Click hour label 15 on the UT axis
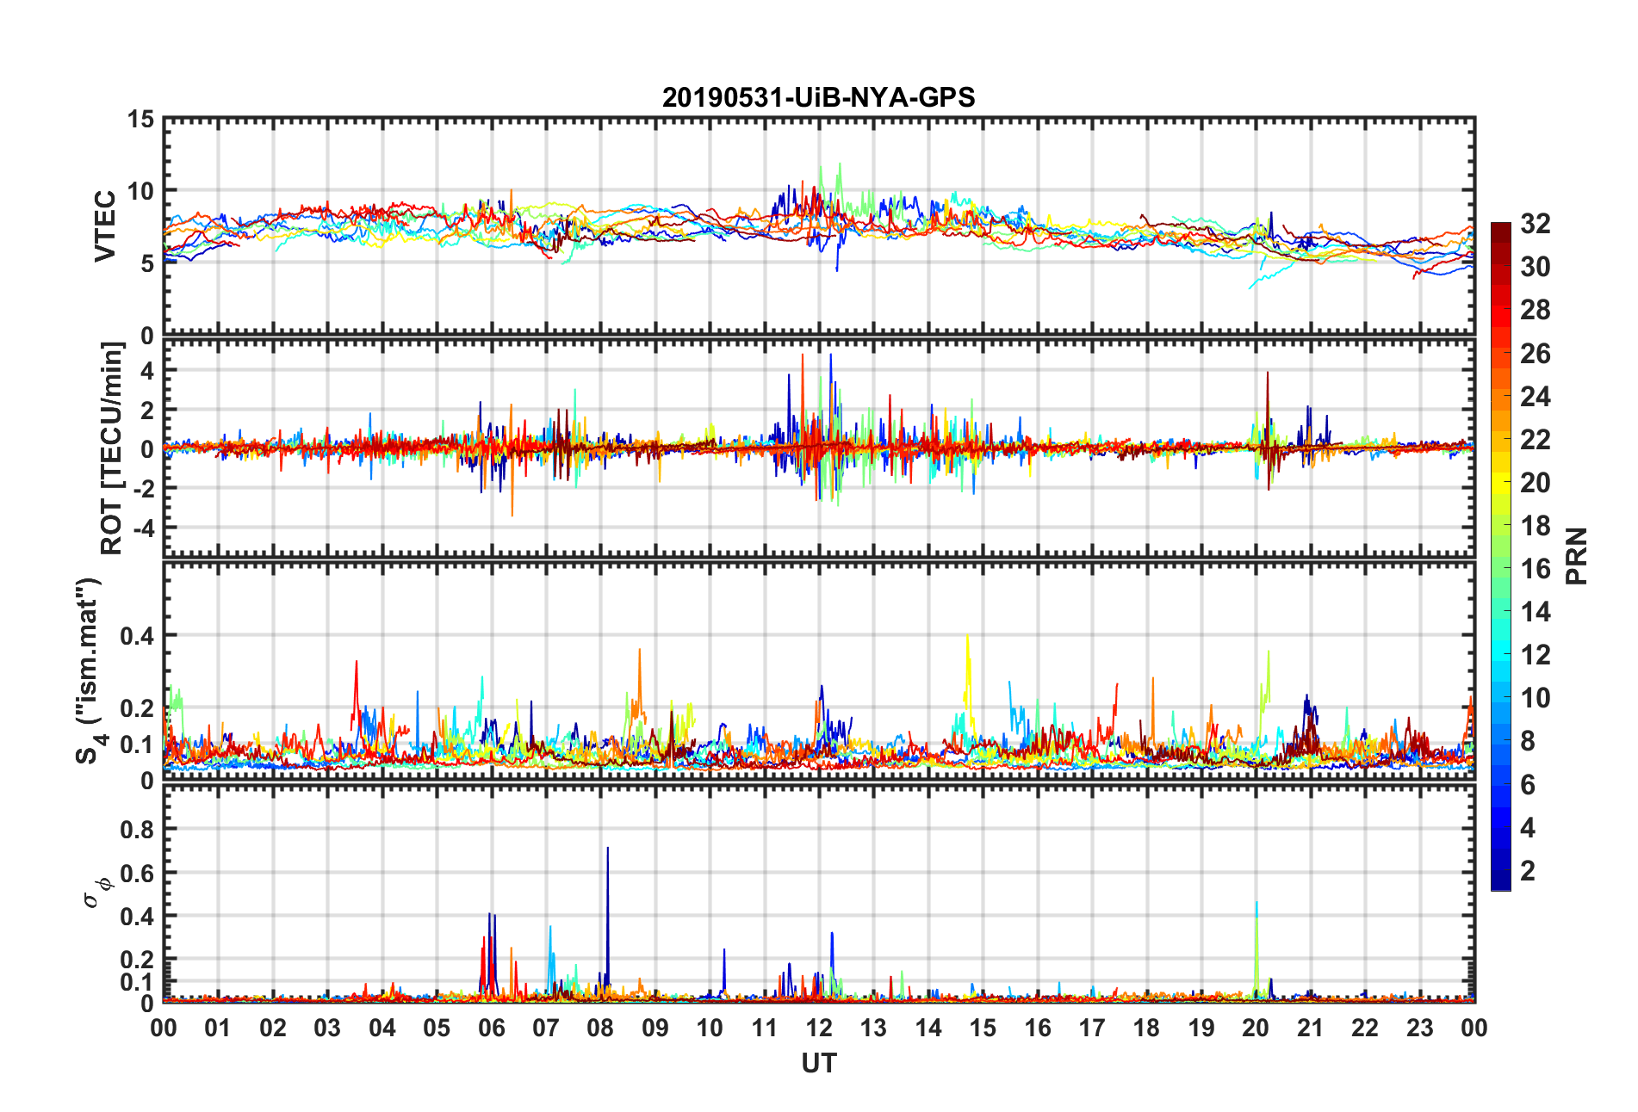The image size is (1638, 1112). pos(983,1028)
